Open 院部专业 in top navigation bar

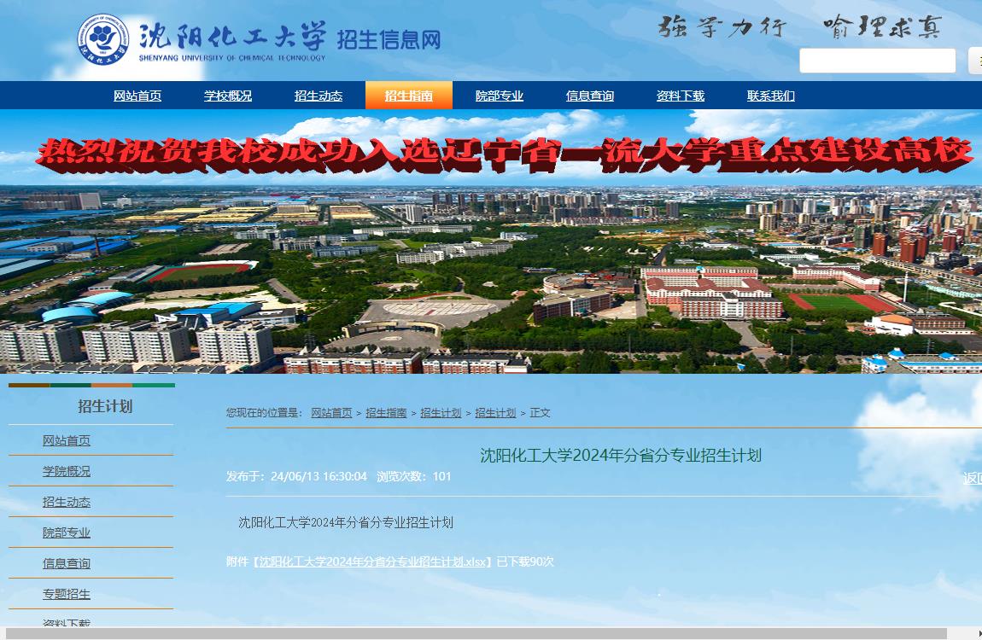(500, 96)
